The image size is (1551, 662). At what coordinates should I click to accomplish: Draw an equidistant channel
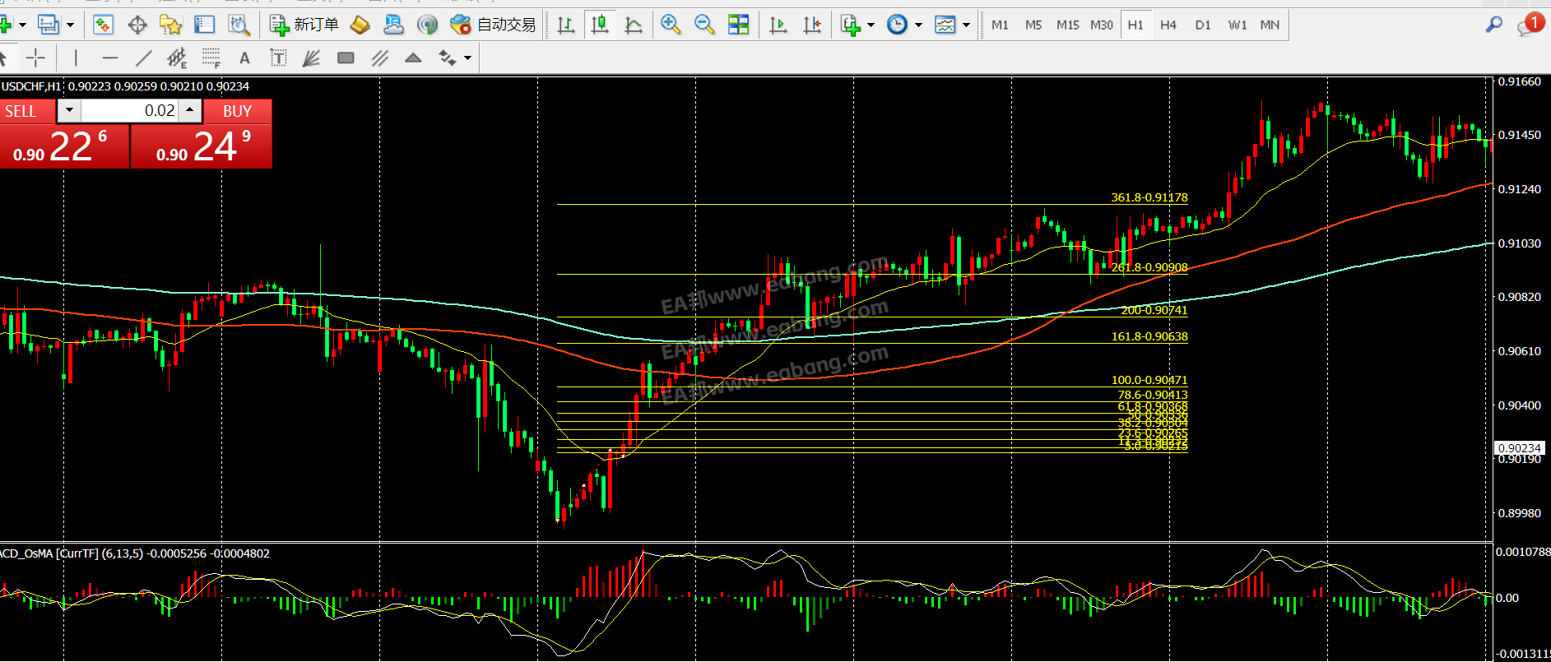click(177, 58)
